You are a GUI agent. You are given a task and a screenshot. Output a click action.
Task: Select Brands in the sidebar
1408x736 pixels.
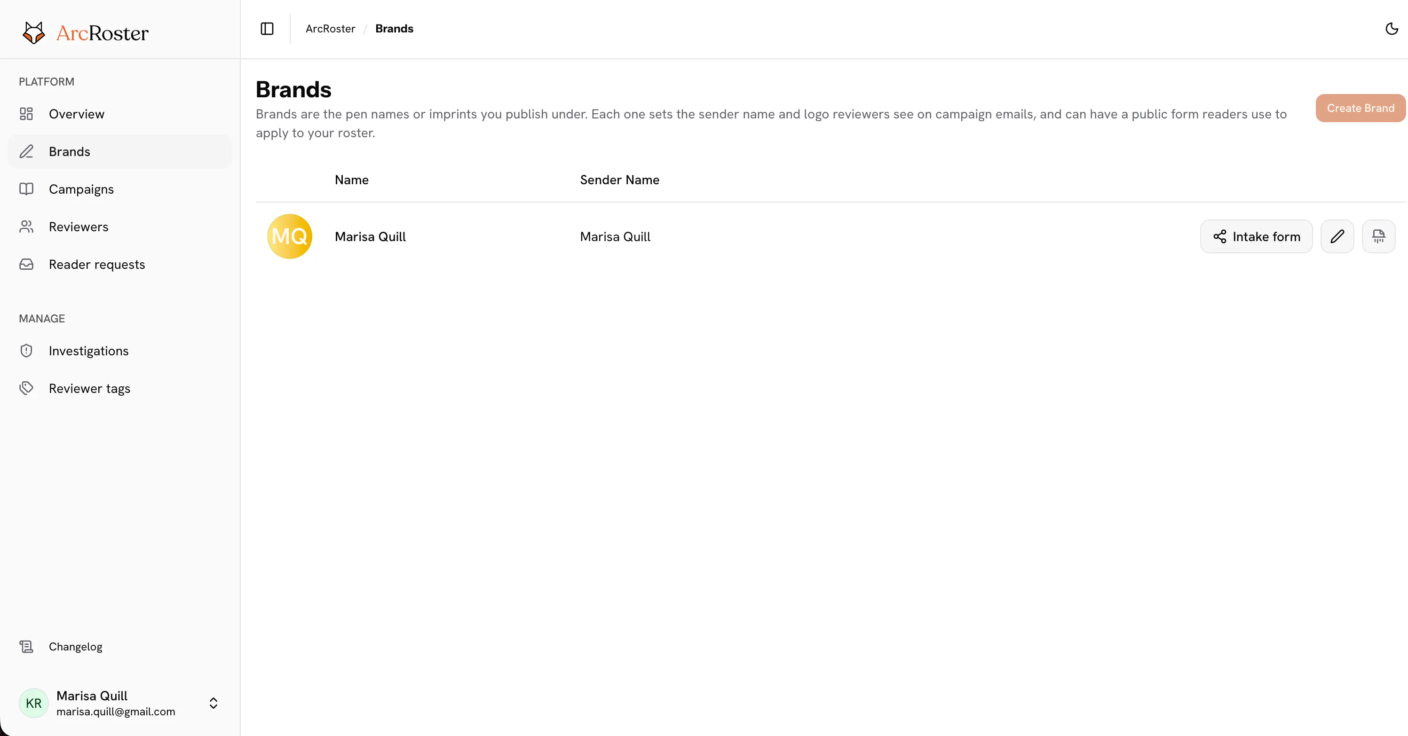(120, 151)
